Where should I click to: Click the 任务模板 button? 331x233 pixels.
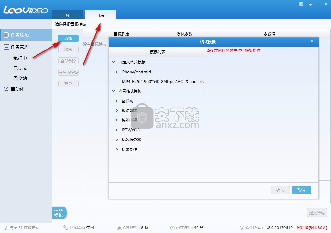click(59, 213)
